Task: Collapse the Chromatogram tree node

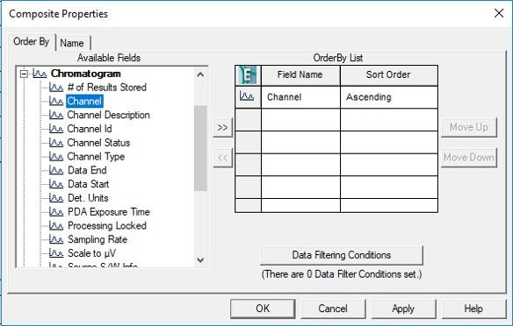Action: pyautogui.click(x=24, y=74)
